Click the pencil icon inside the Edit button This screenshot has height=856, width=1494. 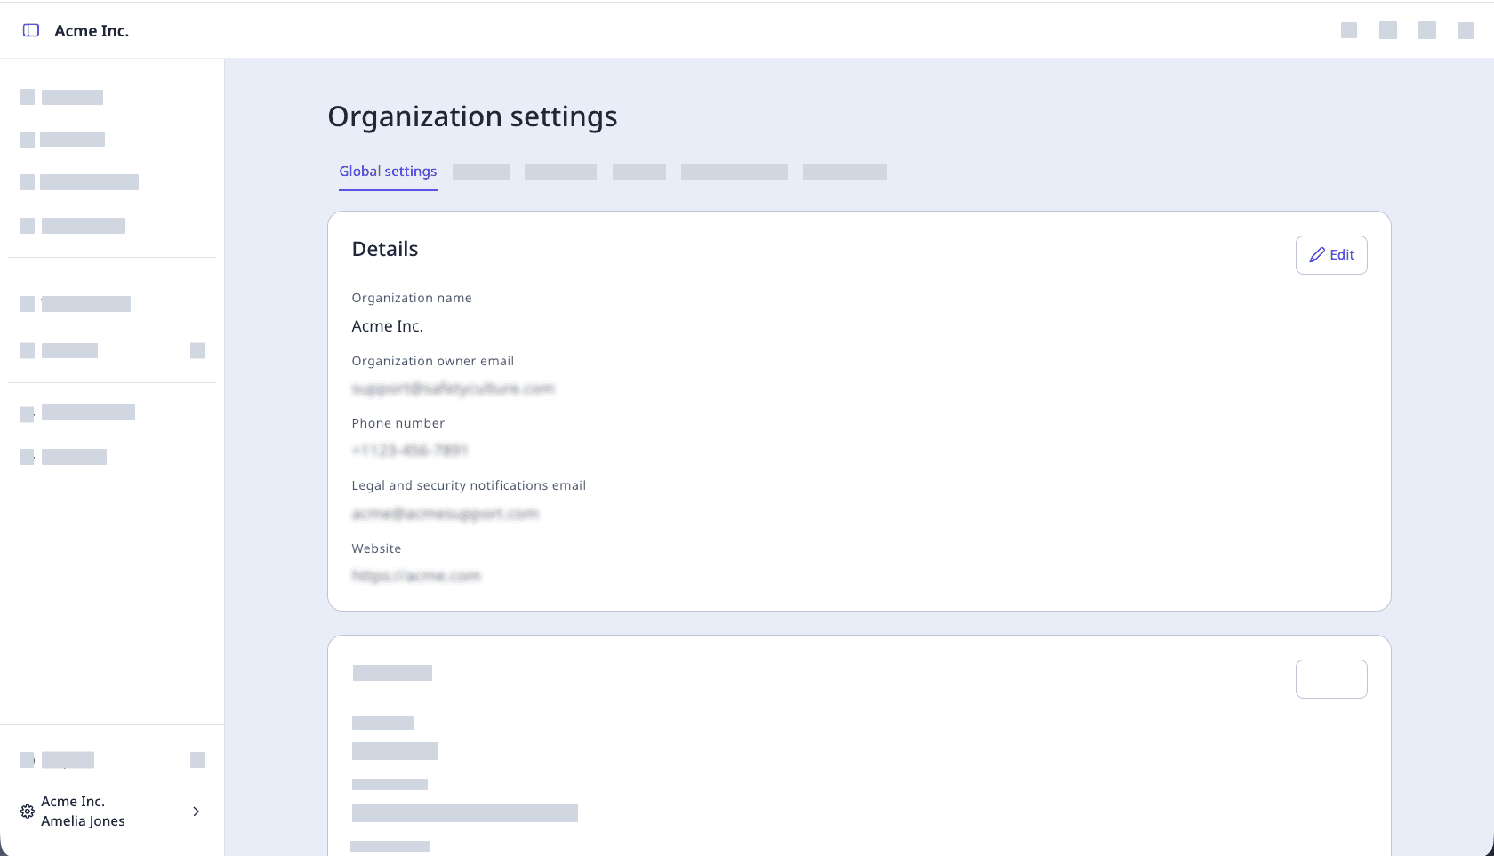[x=1317, y=255]
